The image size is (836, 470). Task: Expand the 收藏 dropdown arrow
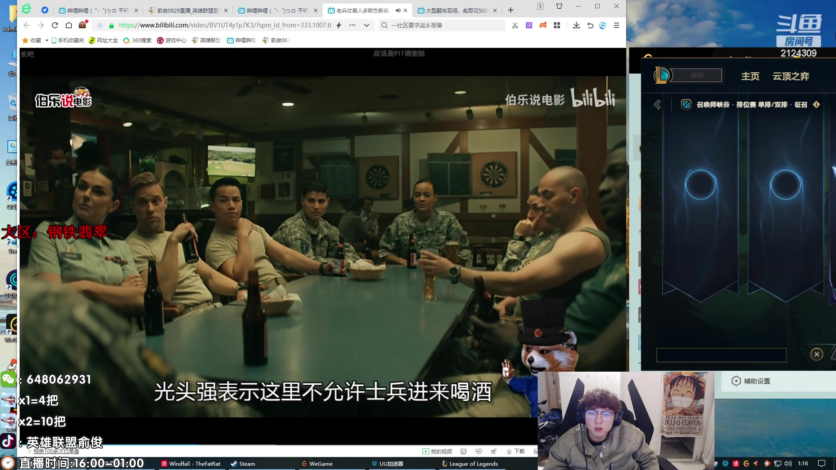point(47,40)
